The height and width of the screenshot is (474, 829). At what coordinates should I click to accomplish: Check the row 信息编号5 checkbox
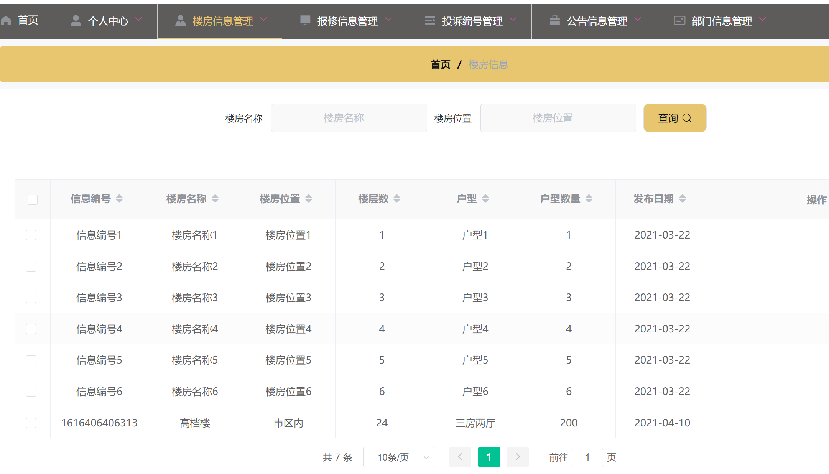31,360
